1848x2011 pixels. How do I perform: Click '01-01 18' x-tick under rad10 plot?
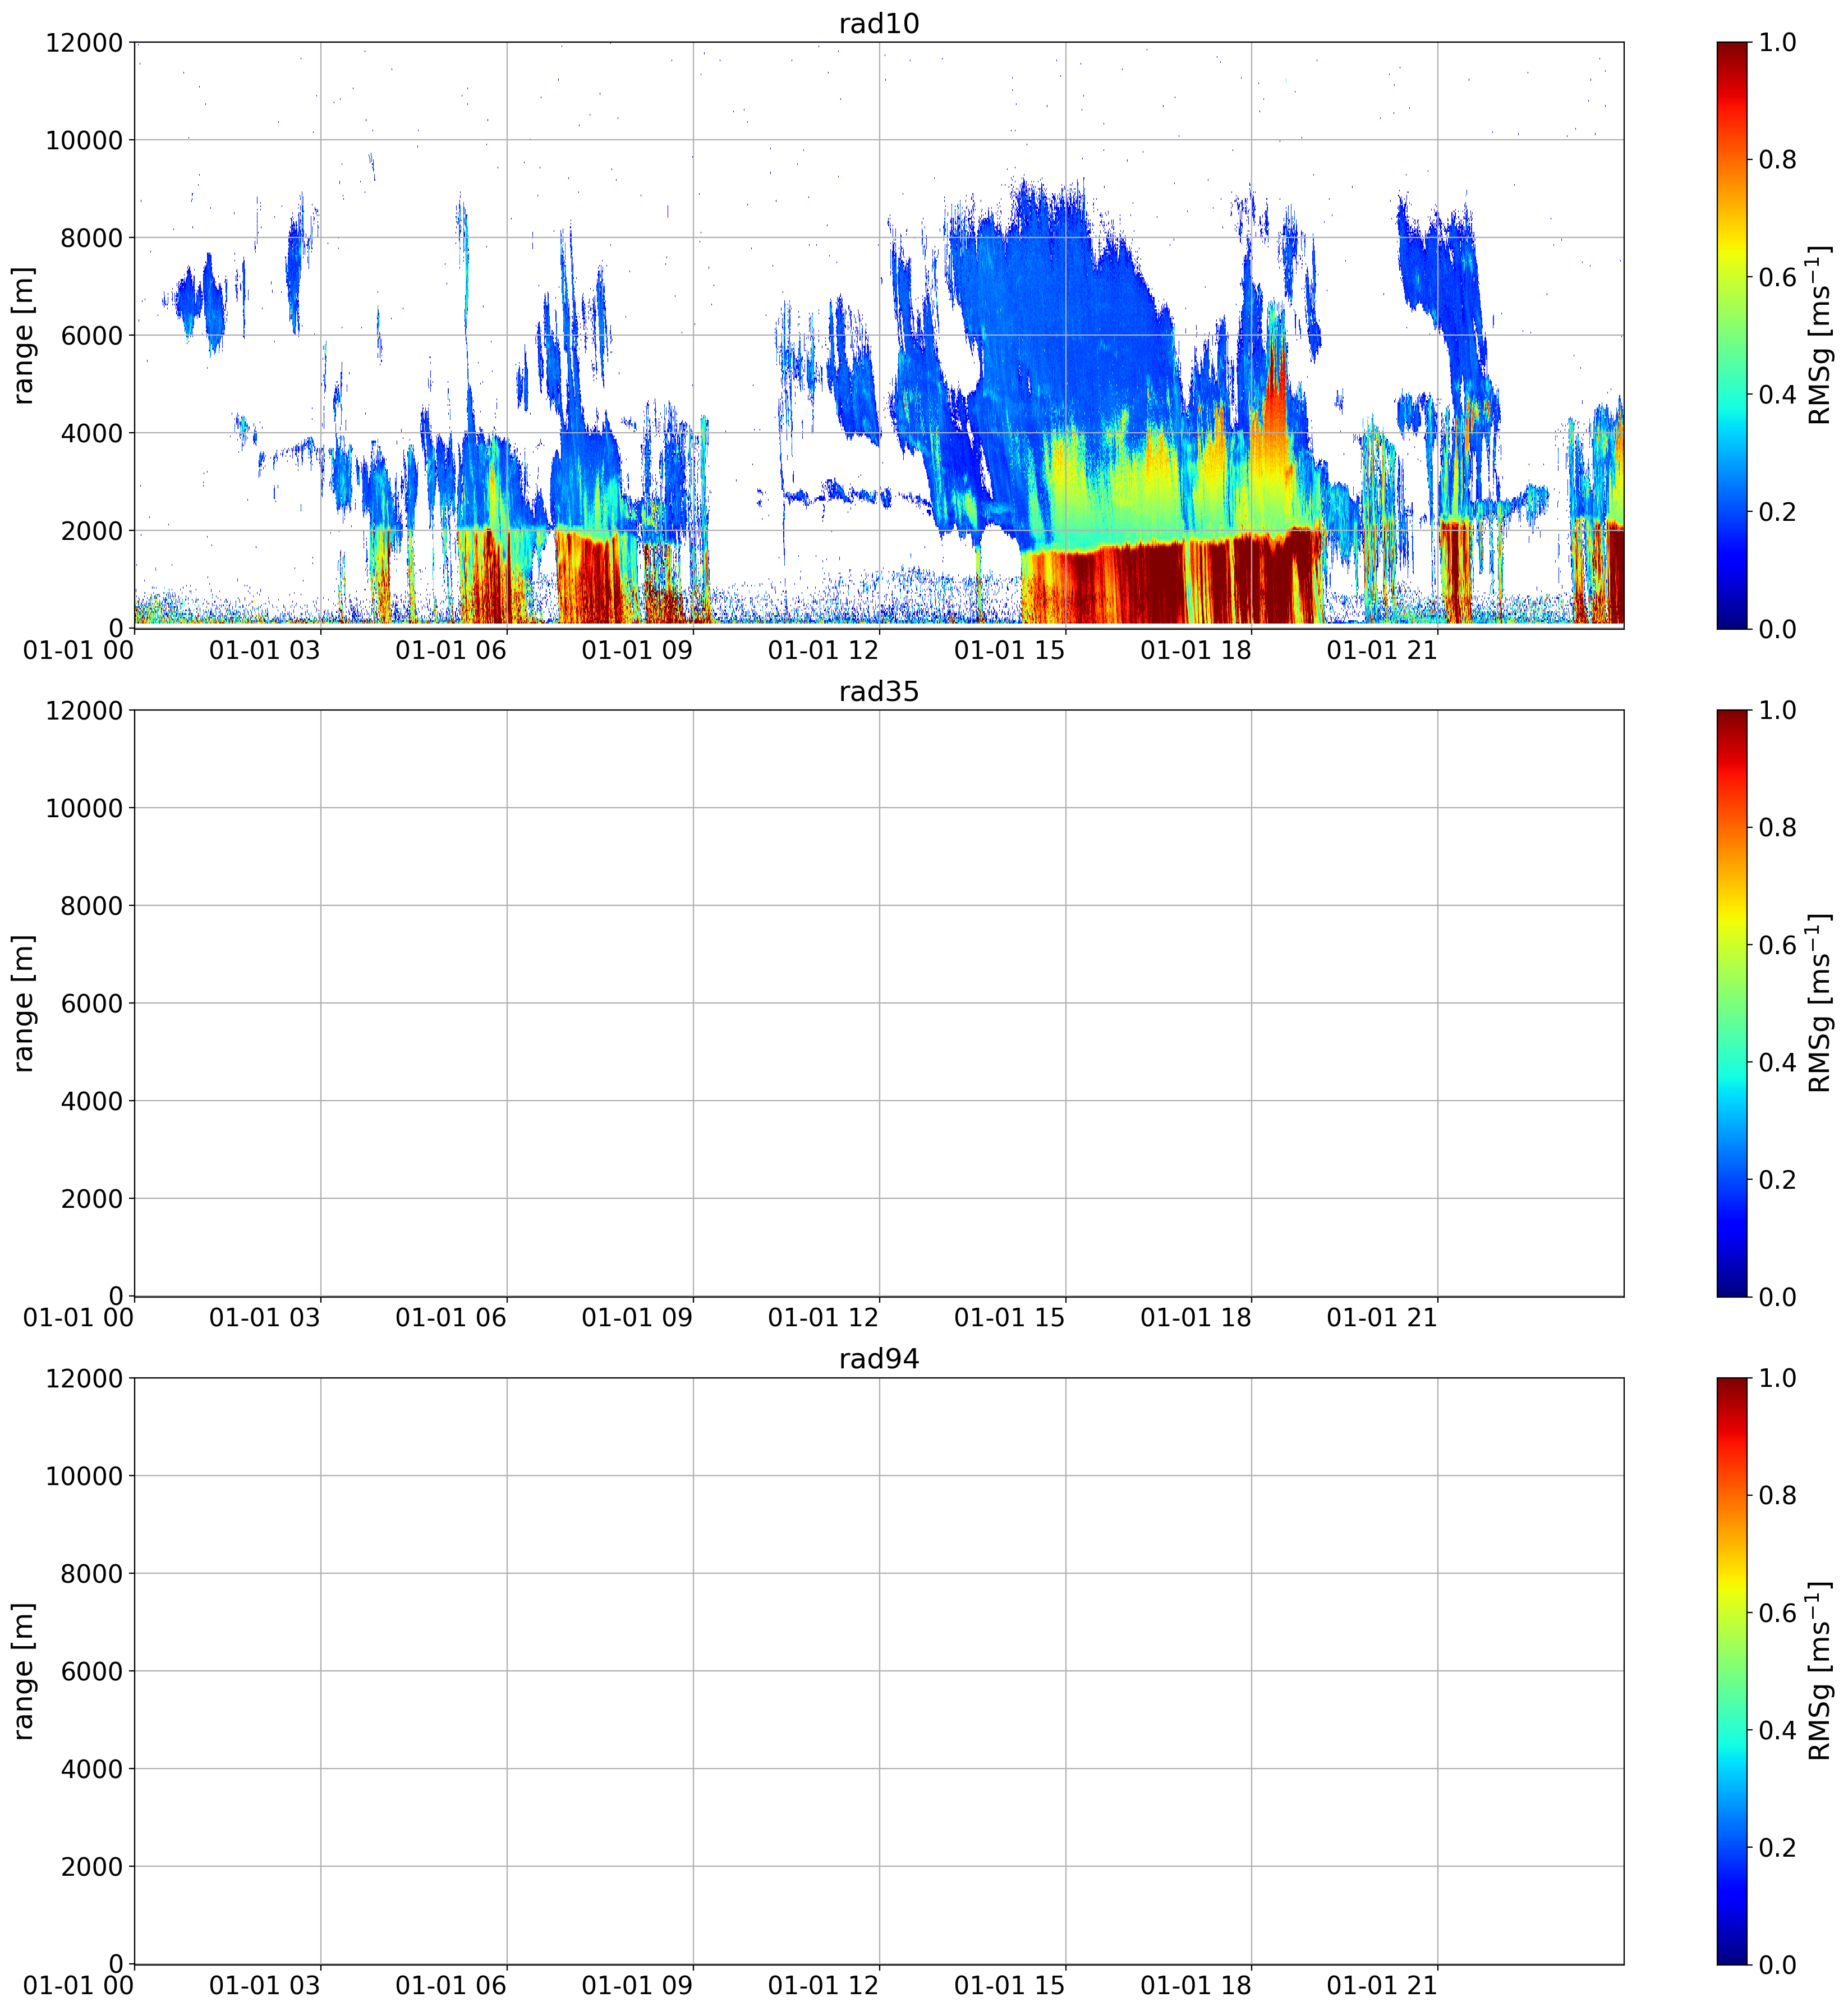coord(1196,651)
